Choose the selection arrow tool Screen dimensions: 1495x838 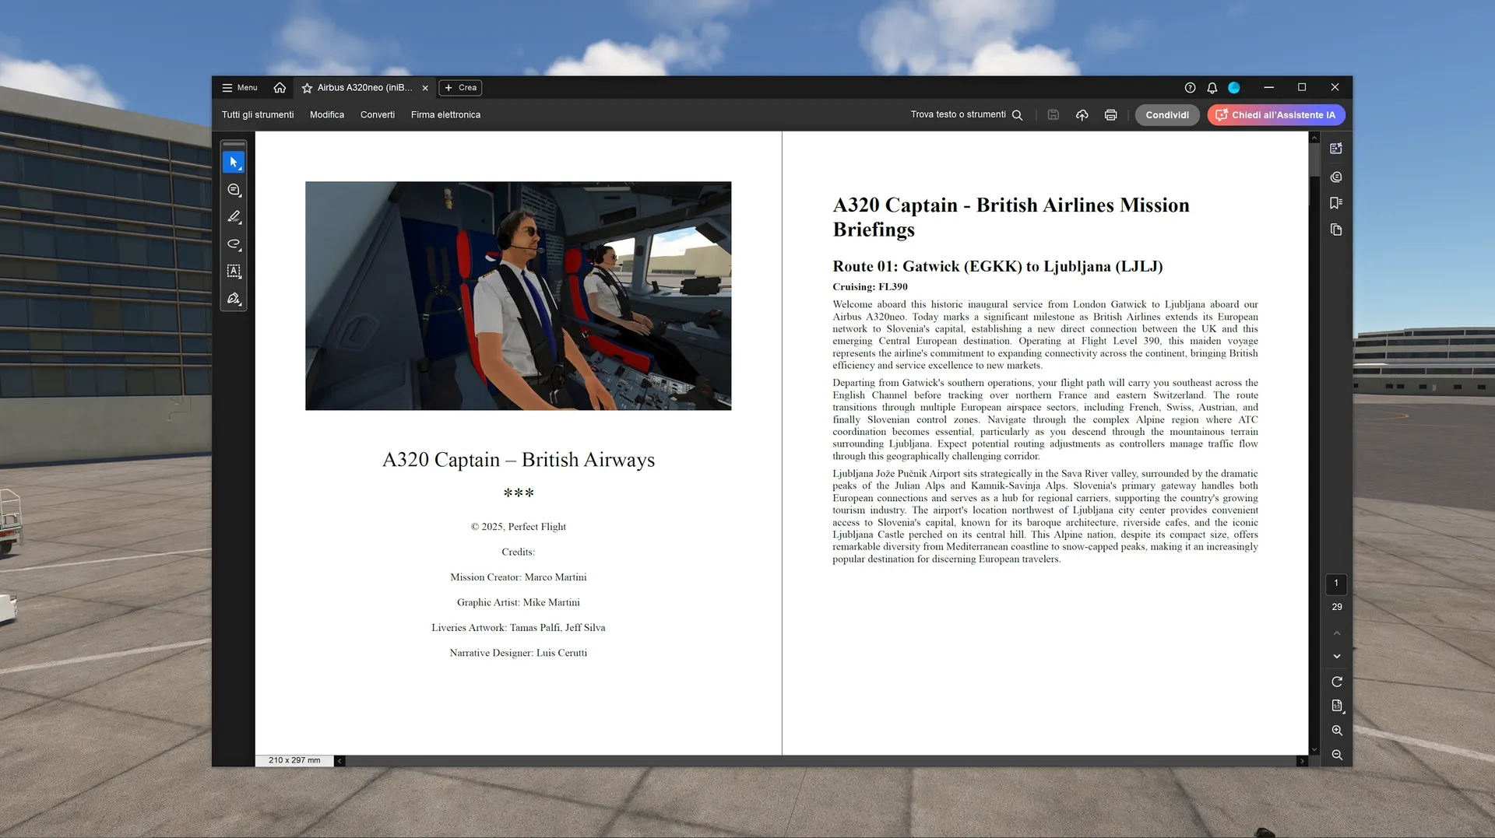234,163
